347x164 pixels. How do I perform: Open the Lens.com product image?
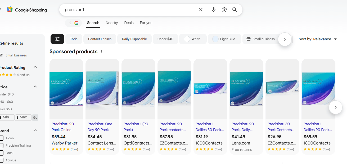click(246, 89)
